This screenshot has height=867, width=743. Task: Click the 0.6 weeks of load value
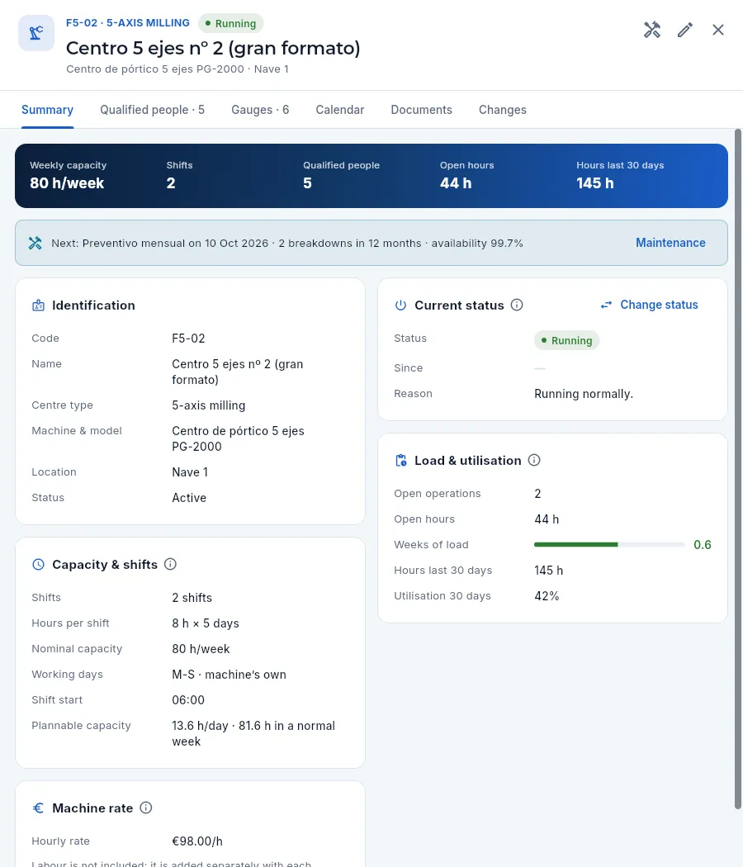click(x=702, y=545)
